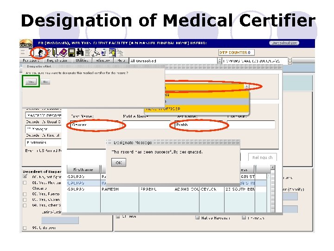The image size is (334, 251).
Task: Click PRABHU in the third results row
Action: pyautogui.click(x=148, y=189)
